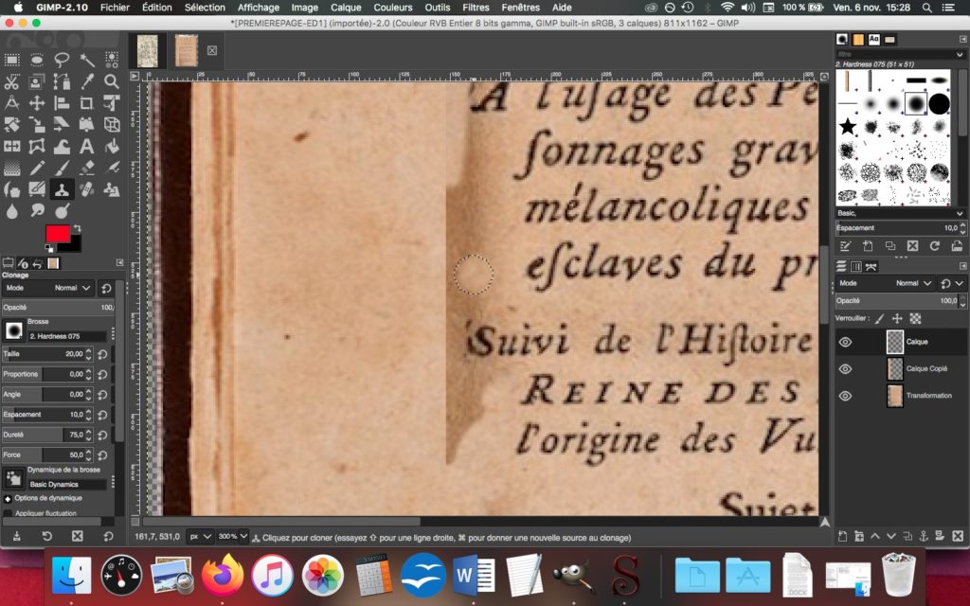Enable the Appliquer fluctuation checkbox

(x=8, y=513)
